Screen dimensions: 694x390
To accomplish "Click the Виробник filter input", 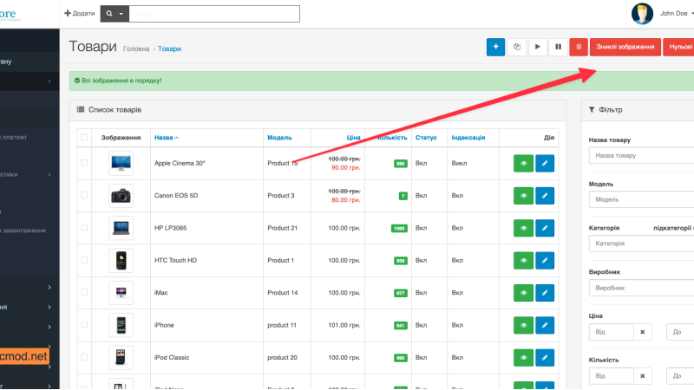I will click(x=641, y=288).
